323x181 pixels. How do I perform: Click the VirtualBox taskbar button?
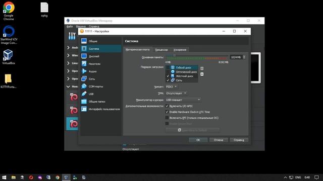[x=66, y=177]
